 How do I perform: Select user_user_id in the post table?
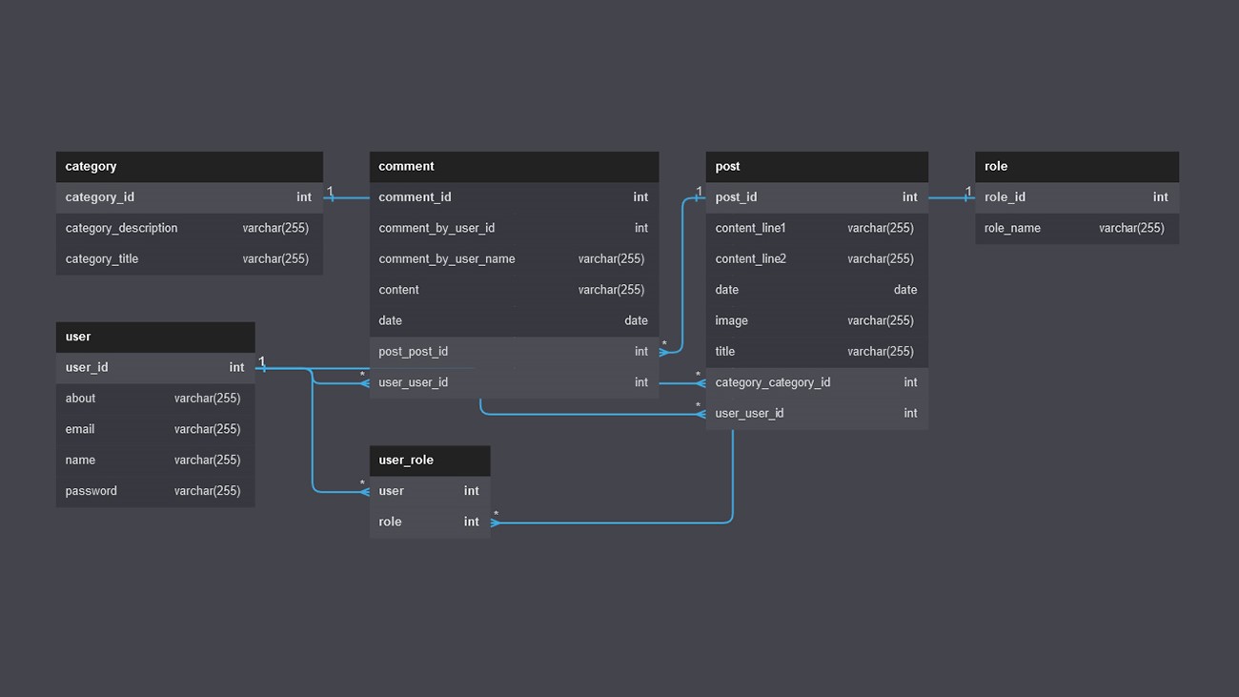click(x=817, y=414)
